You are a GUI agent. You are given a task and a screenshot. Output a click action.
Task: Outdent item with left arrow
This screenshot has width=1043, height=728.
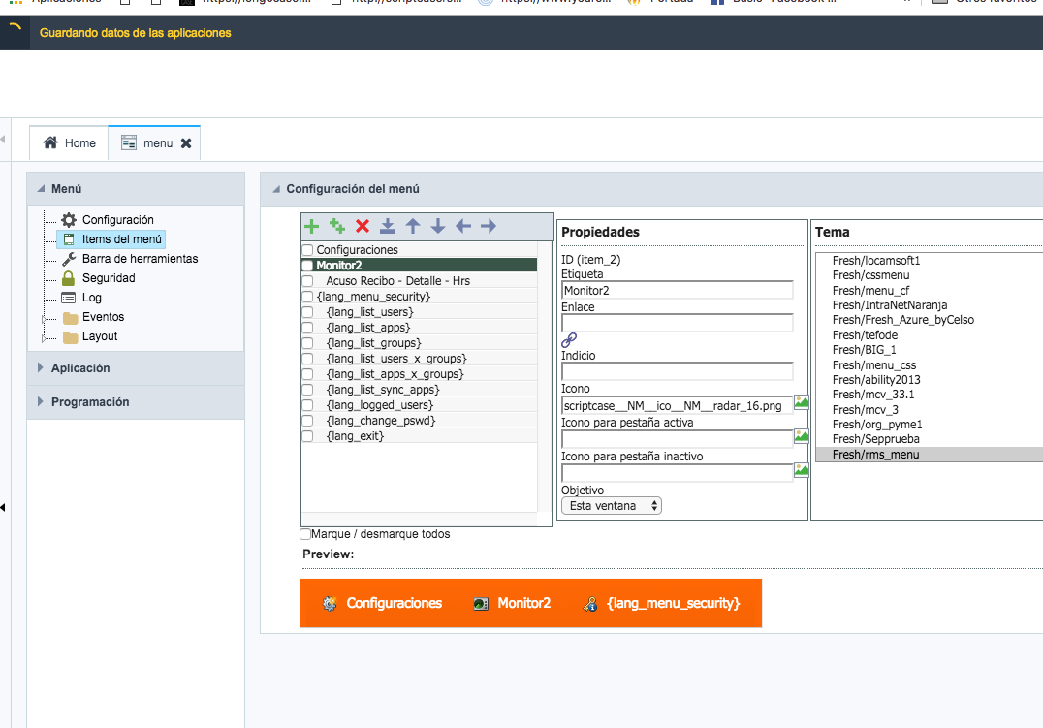tap(463, 226)
